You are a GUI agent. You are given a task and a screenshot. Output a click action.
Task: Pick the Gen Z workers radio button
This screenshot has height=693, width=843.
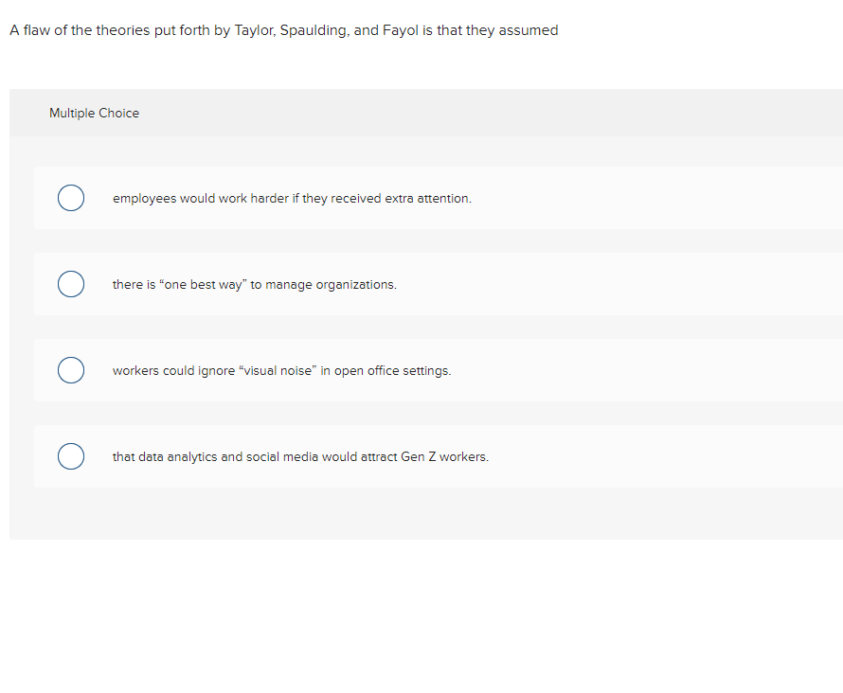coord(71,456)
